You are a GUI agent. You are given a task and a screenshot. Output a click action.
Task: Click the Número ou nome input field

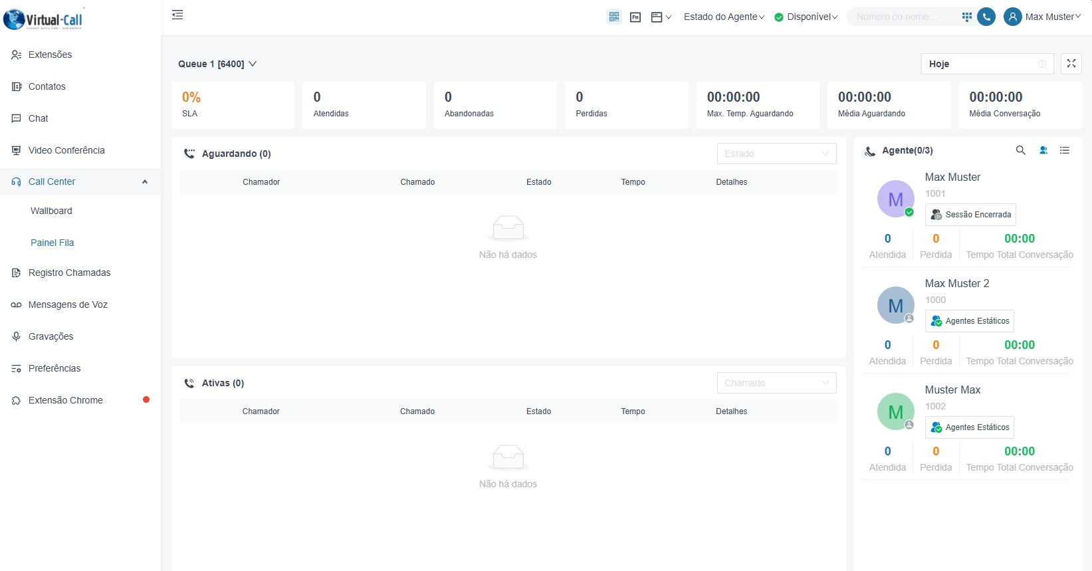point(904,17)
